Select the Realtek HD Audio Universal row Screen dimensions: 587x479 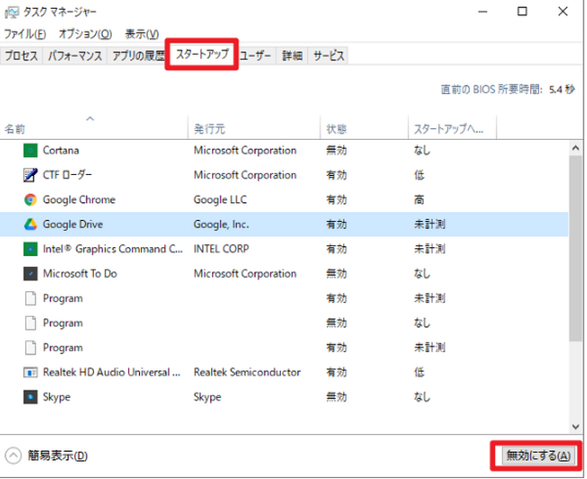(x=284, y=373)
